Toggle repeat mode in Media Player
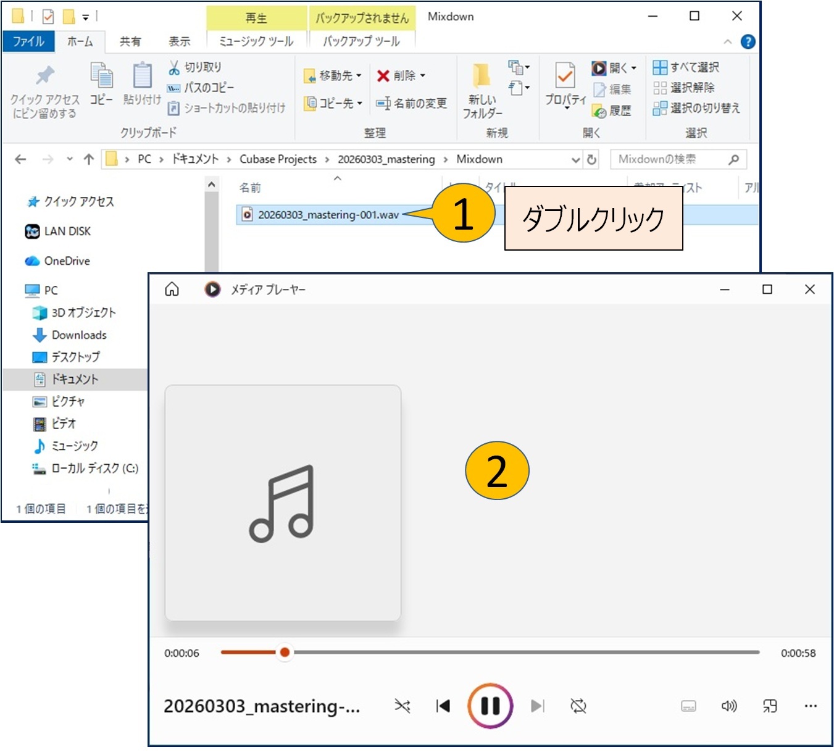The height and width of the screenshot is (755, 834). [578, 706]
